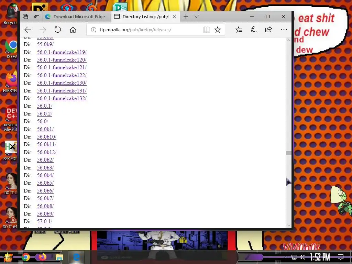The image size is (352, 264).
Task: Open the Start menu button
Action: (x=8, y=257)
